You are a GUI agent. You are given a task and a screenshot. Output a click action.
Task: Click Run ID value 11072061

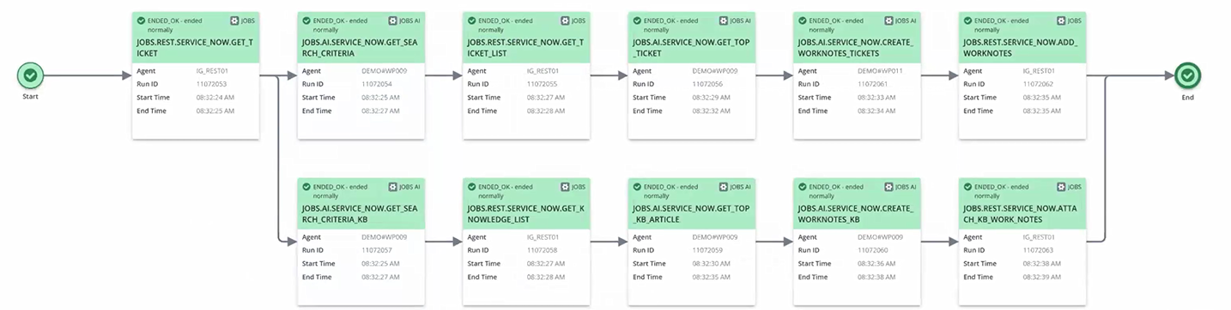click(x=872, y=84)
